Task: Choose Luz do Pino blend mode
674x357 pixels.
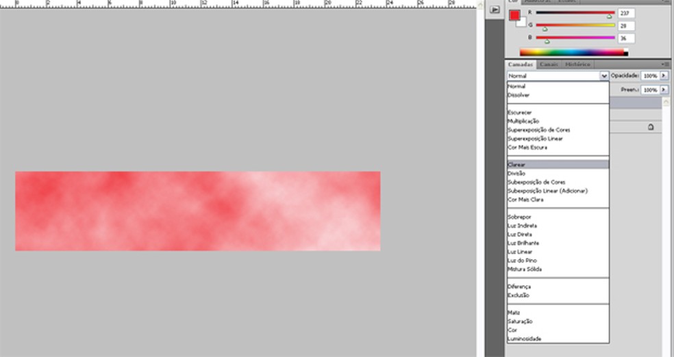Action: click(558, 261)
